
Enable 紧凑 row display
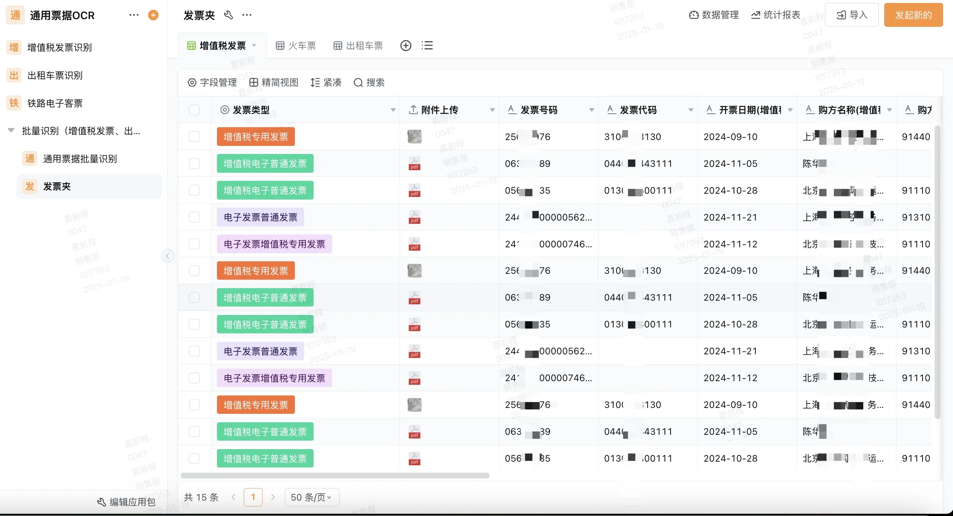click(x=326, y=82)
